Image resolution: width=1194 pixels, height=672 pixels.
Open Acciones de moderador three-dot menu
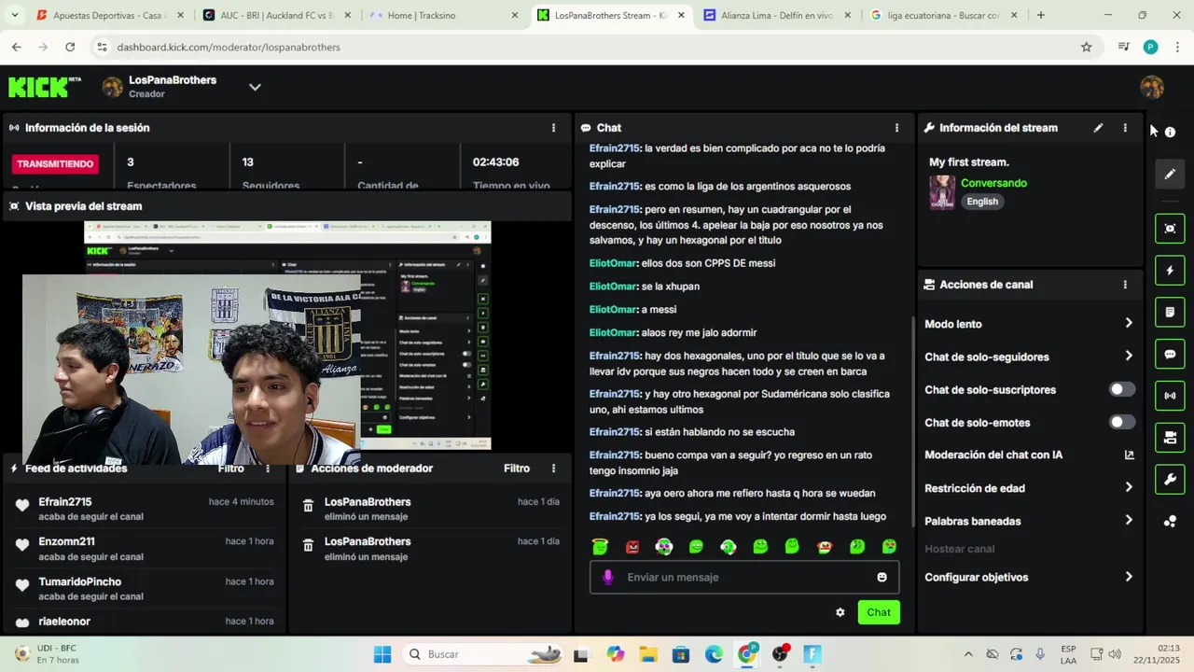553,469
